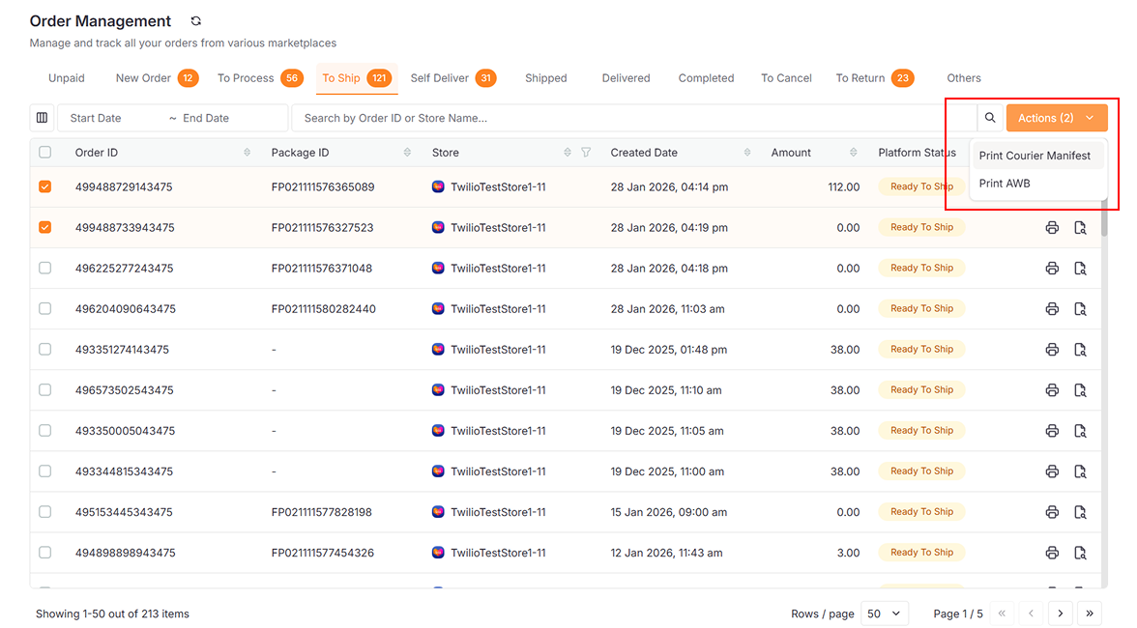This screenshot has width=1137, height=628.
Task: Tick the checkbox for order 496225277243475
Action: (x=45, y=269)
